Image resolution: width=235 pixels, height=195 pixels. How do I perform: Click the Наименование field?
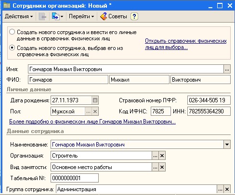(137, 145)
